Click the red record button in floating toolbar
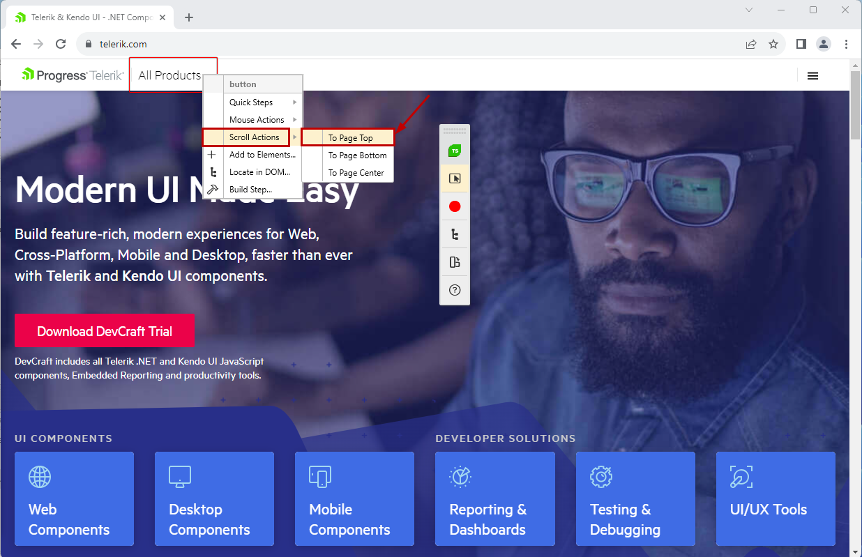 [455, 206]
